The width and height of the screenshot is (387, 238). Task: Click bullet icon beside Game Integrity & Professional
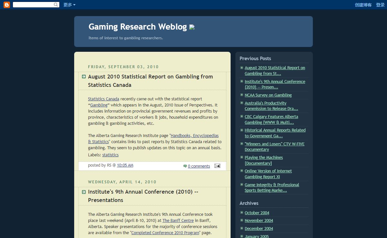[242, 185]
